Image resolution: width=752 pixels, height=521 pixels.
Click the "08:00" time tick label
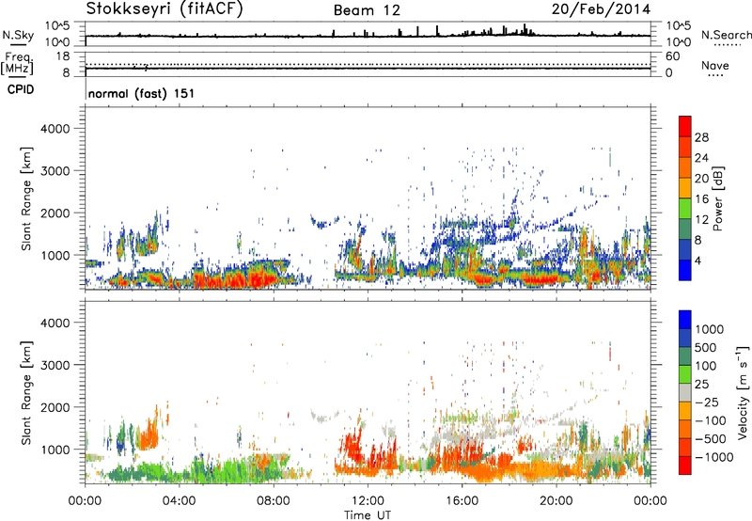274,501
